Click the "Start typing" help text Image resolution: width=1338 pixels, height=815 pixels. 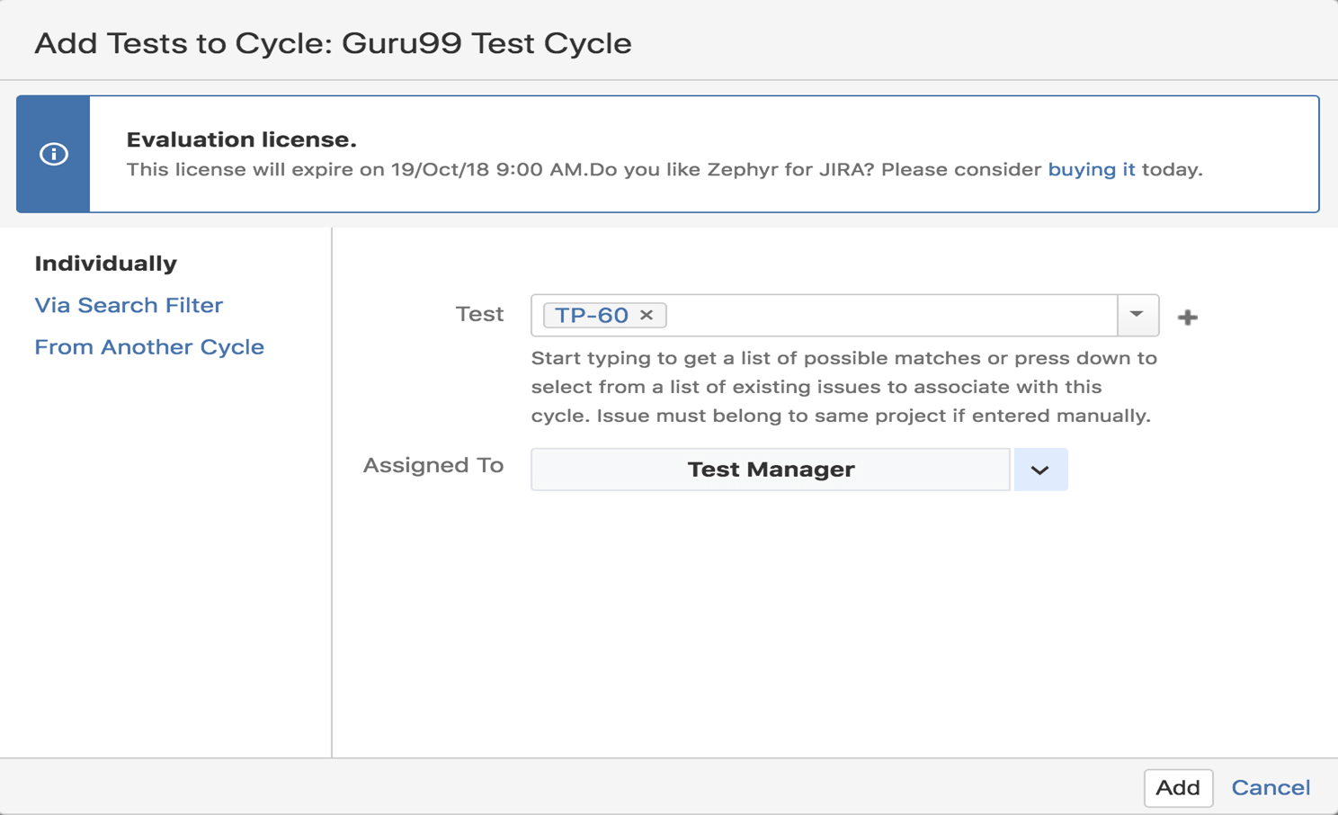(843, 387)
